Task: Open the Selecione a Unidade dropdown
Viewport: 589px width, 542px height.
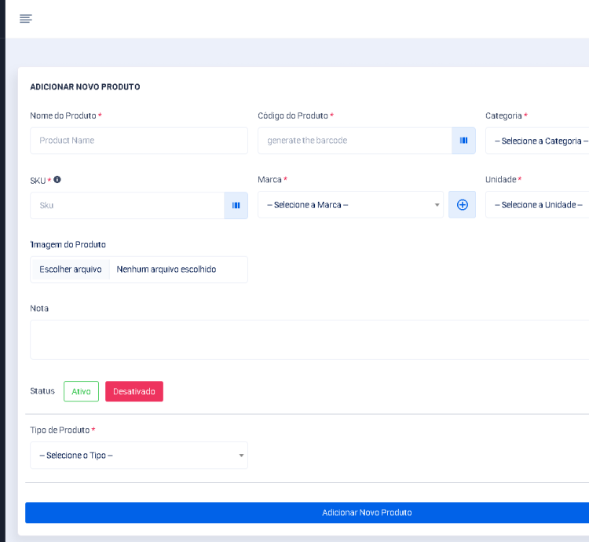Action: tap(537, 205)
